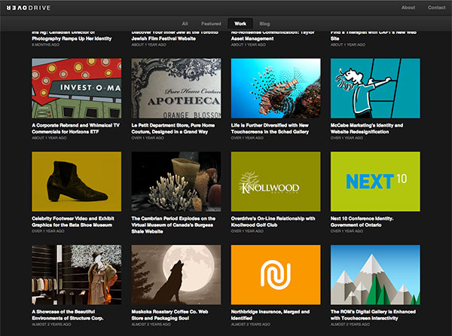Open the black boot thumbnail
Viewport: 452px width, 336px height.
77,182
